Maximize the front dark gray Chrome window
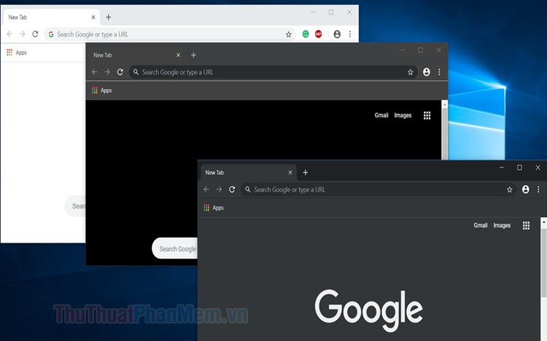 519,168
